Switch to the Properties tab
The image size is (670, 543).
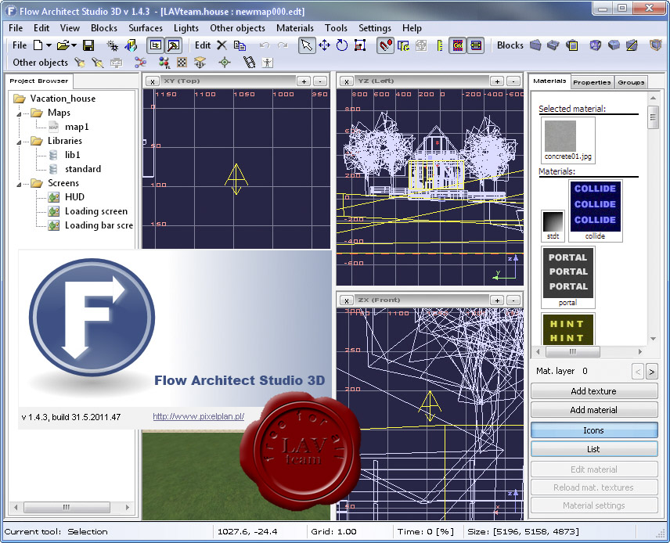click(592, 82)
